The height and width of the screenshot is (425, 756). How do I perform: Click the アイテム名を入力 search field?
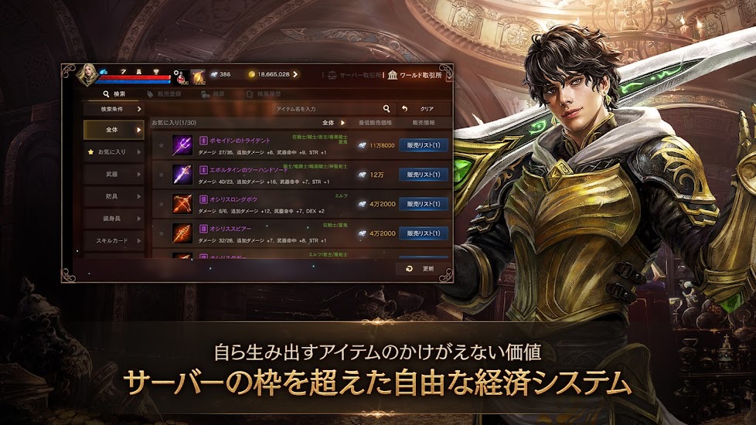[329, 109]
